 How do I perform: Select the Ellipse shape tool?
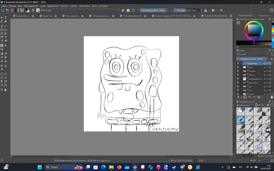tap(5, 30)
